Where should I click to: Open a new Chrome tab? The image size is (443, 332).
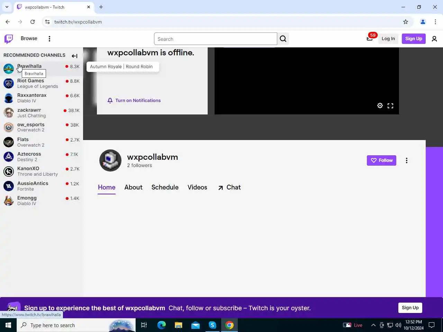click(101, 7)
